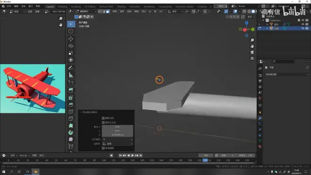Image resolution: width=311 pixels, height=175 pixels.
Task: Select the Loop Cut tool
Action: pyautogui.click(x=71, y=112)
